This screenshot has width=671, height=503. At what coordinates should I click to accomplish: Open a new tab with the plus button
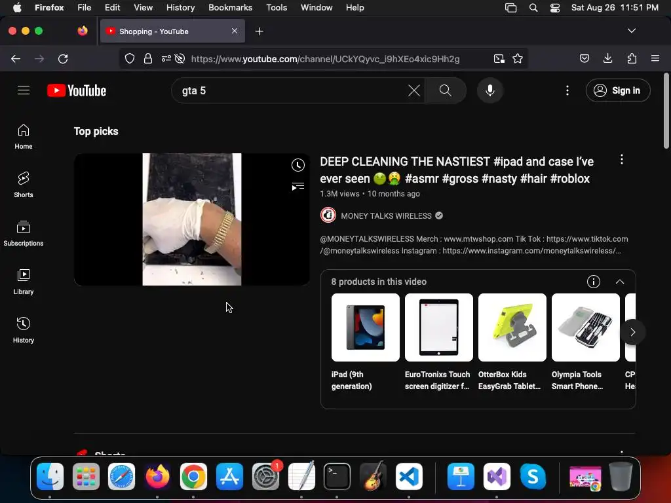tap(259, 31)
